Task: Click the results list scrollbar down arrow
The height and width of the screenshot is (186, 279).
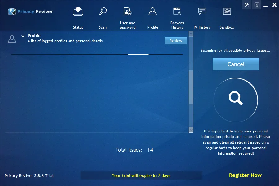Action: click(191, 130)
